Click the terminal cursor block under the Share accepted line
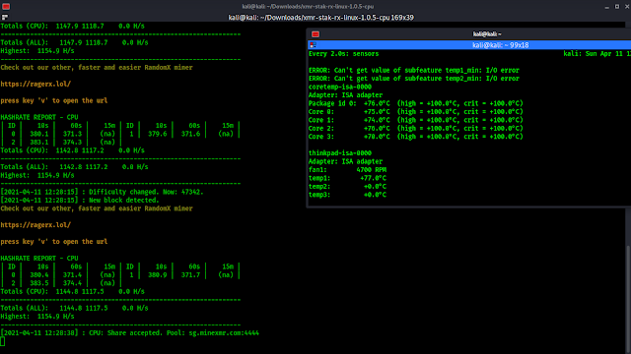This screenshot has width=631, height=354. (2, 341)
